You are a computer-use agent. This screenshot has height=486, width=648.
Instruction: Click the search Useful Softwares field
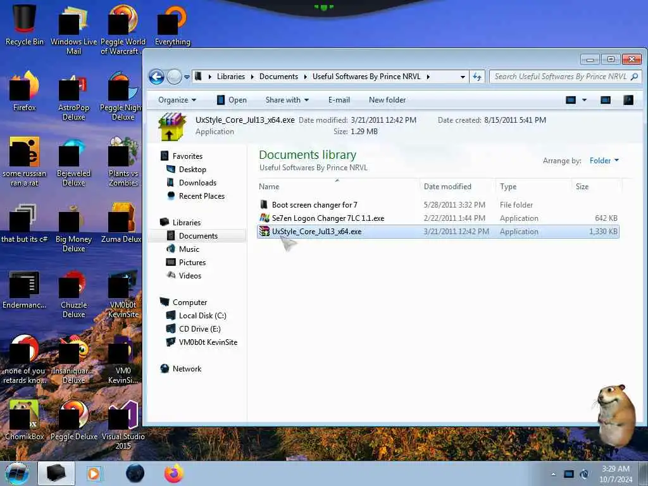(x=565, y=77)
